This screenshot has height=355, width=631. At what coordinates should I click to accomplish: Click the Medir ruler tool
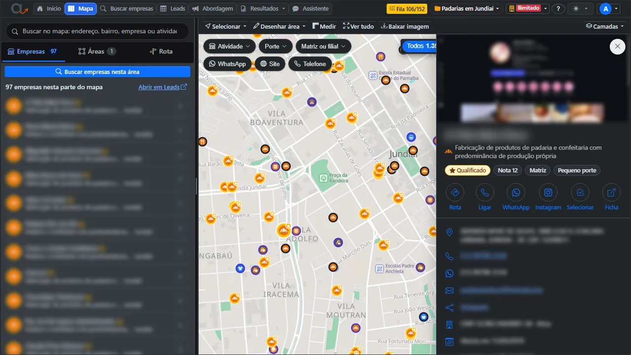pyautogui.click(x=324, y=26)
